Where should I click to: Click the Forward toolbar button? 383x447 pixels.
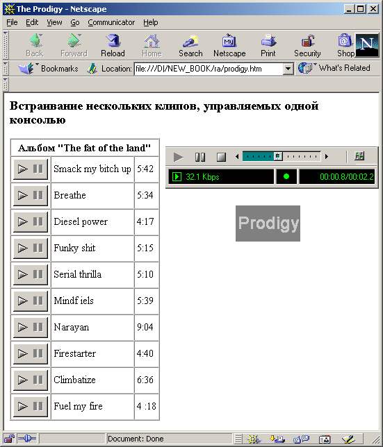coord(74,46)
